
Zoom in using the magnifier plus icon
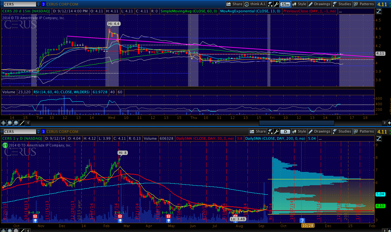10,123
